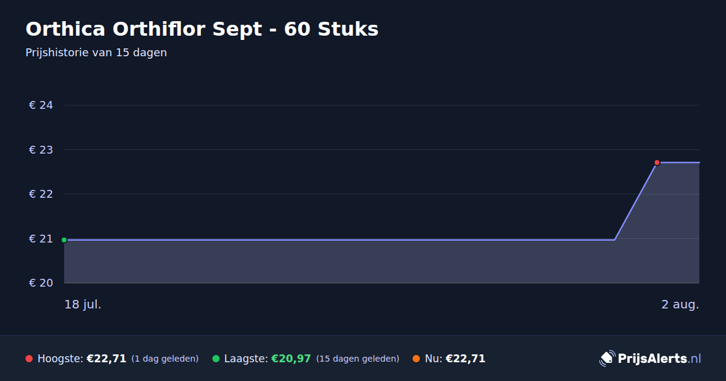726x381 pixels.
Task: Click the € 22 axis label
Action: point(41,194)
